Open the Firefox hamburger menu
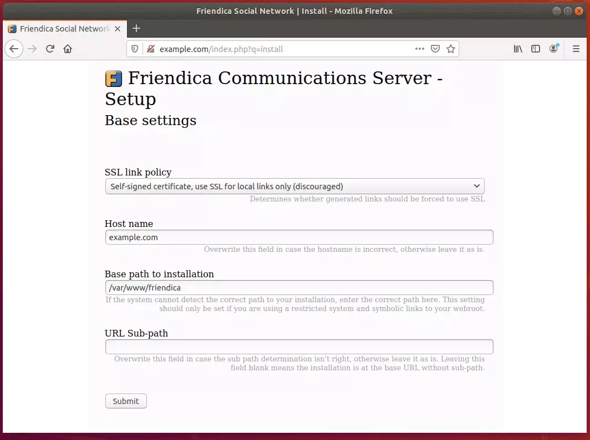590x440 pixels. (576, 49)
